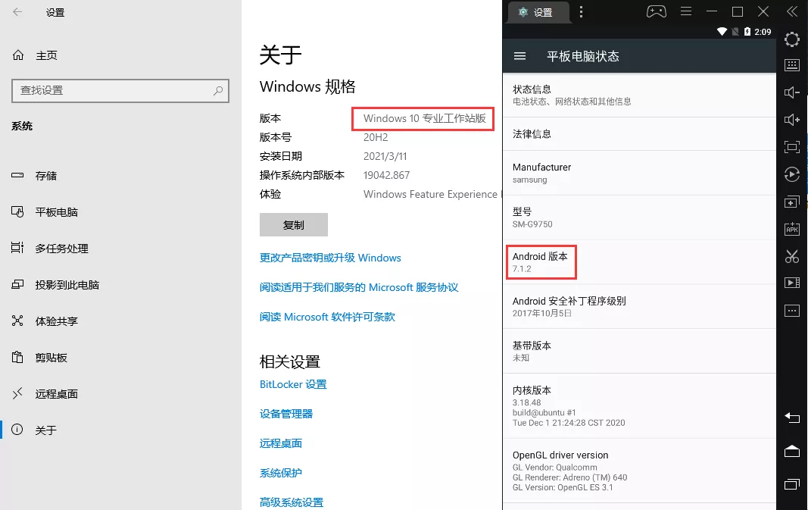
Task: Open the Microsoft 软件许可条款 link
Action: 327,317
